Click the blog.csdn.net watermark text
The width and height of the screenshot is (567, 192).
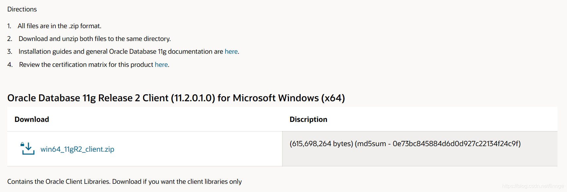[x=533, y=186]
